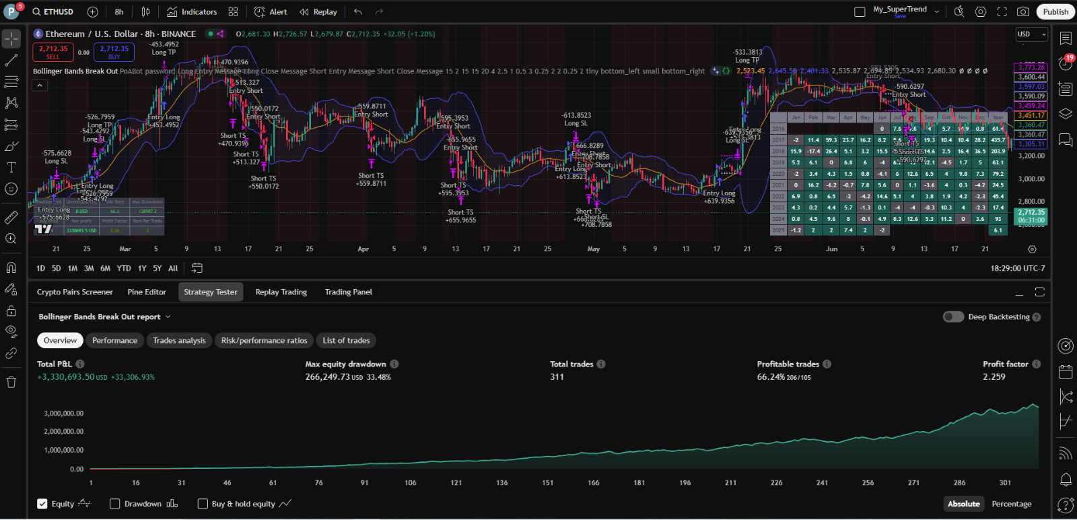
Task: Open the object tree layers icon
Action: pos(1066,113)
